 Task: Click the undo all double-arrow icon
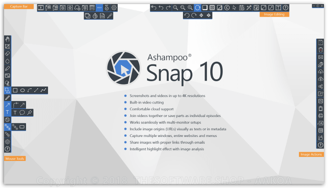pos(154,8)
